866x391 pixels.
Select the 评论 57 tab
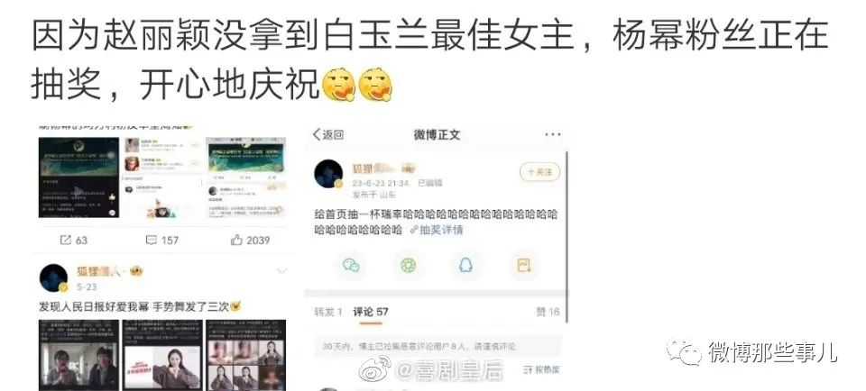(x=371, y=312)
